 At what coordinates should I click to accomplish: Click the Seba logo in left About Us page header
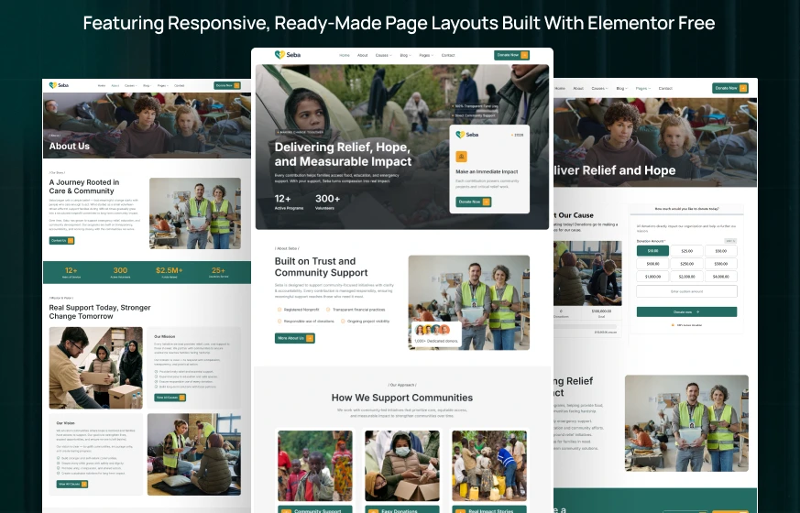(58, 85)
